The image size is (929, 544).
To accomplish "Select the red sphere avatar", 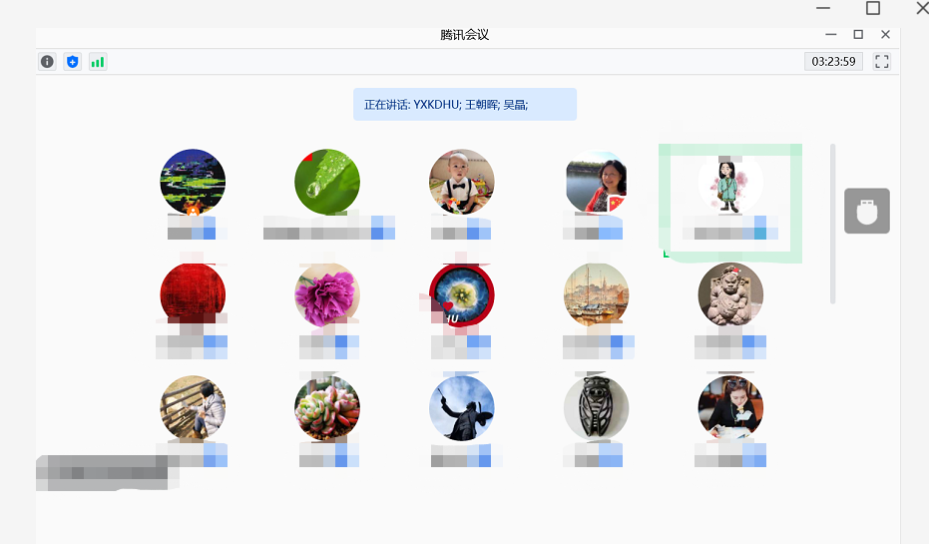I will 193,295.
